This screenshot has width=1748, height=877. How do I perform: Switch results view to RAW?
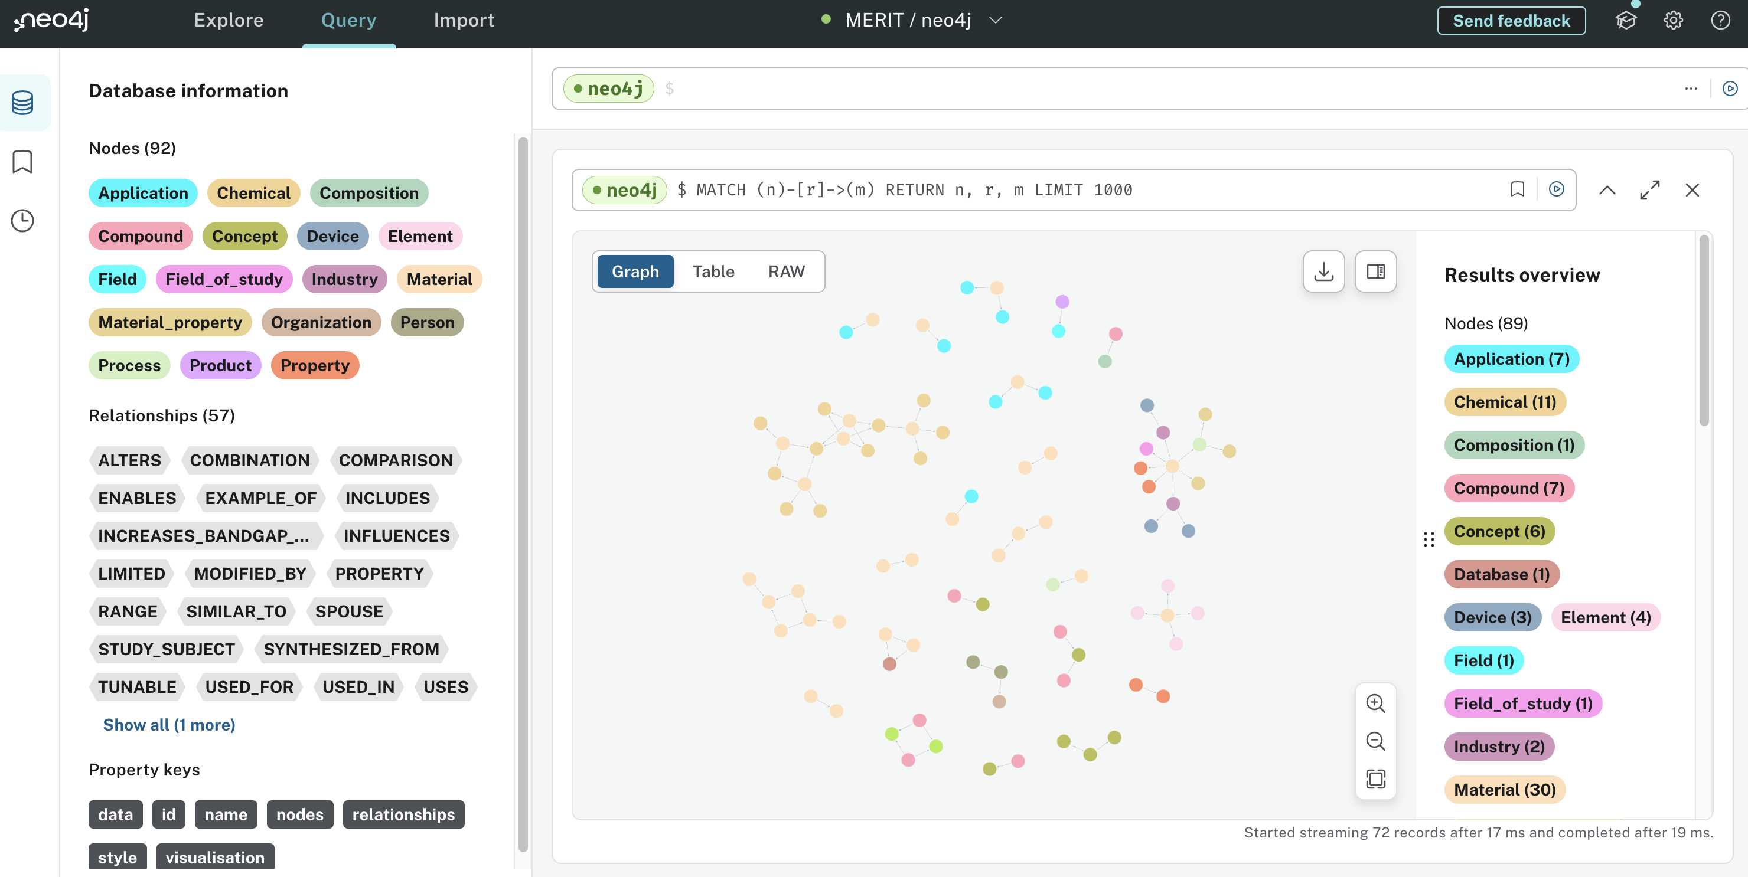786,271
